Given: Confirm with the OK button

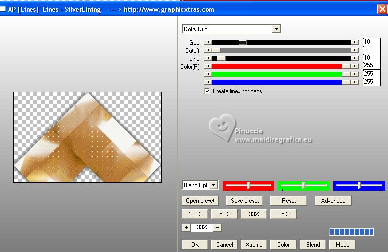Looking at the screenshot, I should pyautogui.click(x=195, y=245).
